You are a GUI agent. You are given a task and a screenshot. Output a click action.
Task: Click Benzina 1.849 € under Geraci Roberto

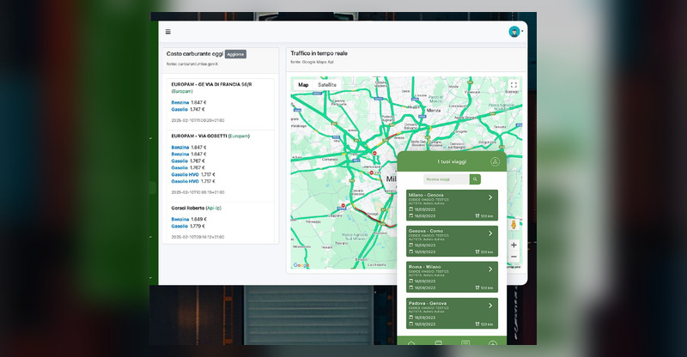(189, 219)
